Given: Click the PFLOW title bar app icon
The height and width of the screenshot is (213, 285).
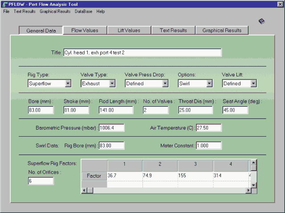Looking at the screenshot, I should coord(4,4).
